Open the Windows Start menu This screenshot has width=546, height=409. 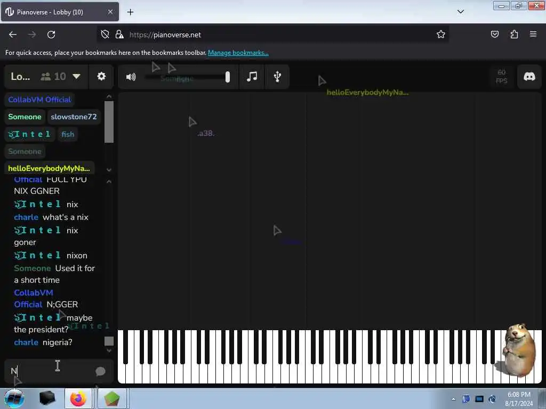[x=14, y=398]
